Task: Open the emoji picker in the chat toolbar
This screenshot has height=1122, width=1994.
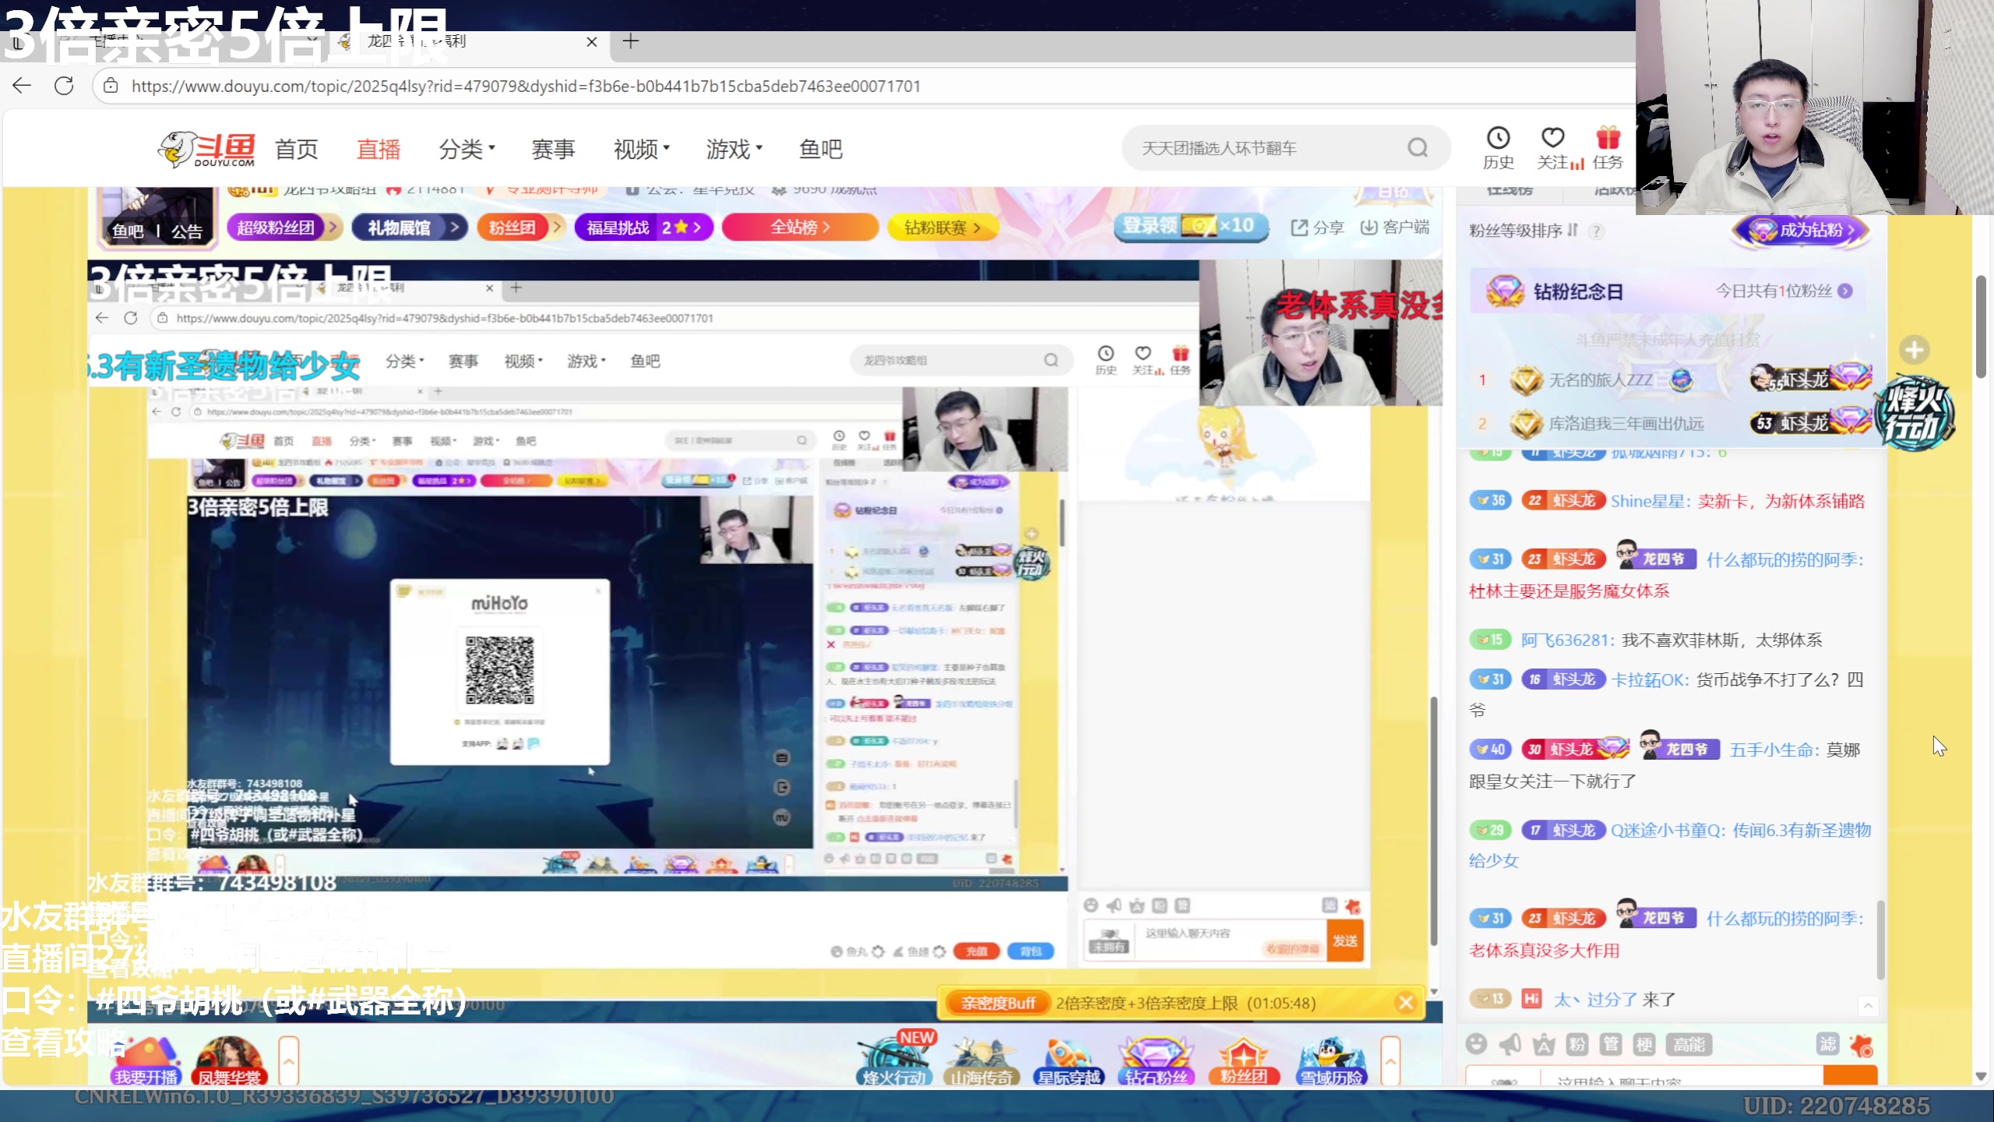Action: [x=1476, y=1045]
